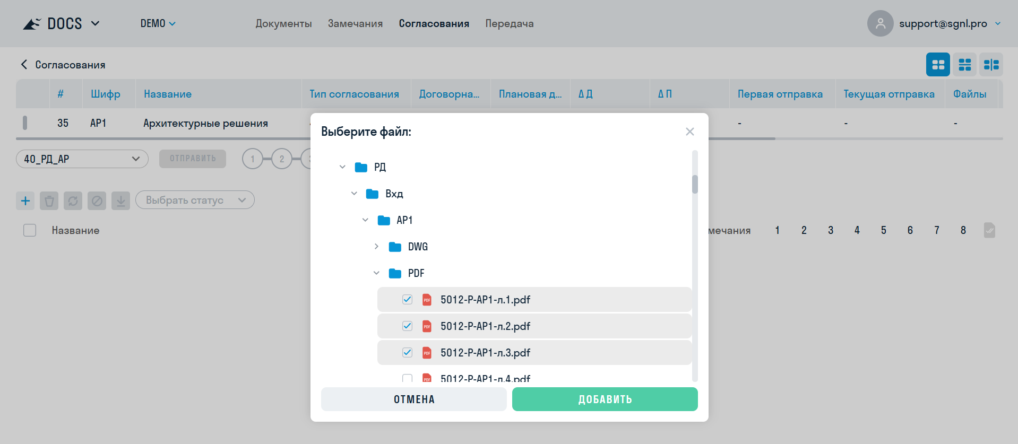Go to the Замечания tab

point(355,23)
